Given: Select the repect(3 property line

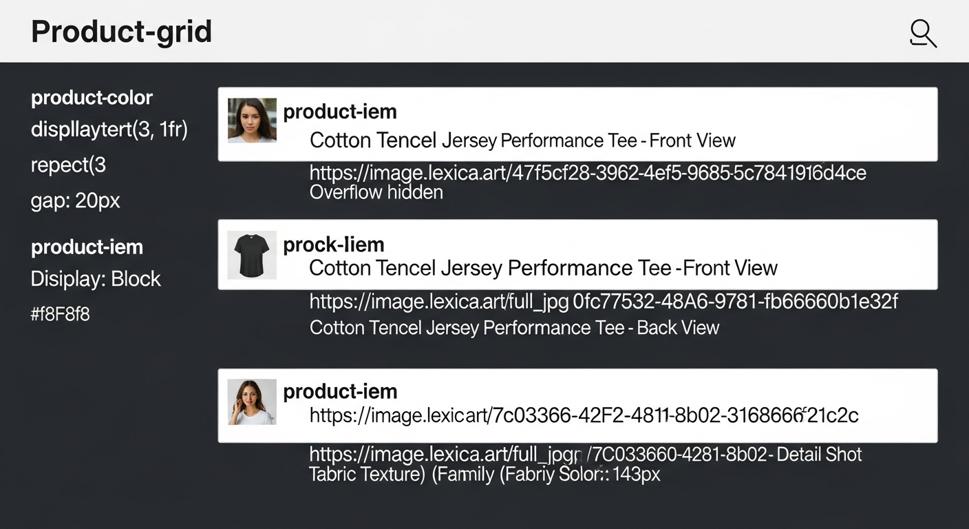Looking at the screenshot, I should coord(68,165).
